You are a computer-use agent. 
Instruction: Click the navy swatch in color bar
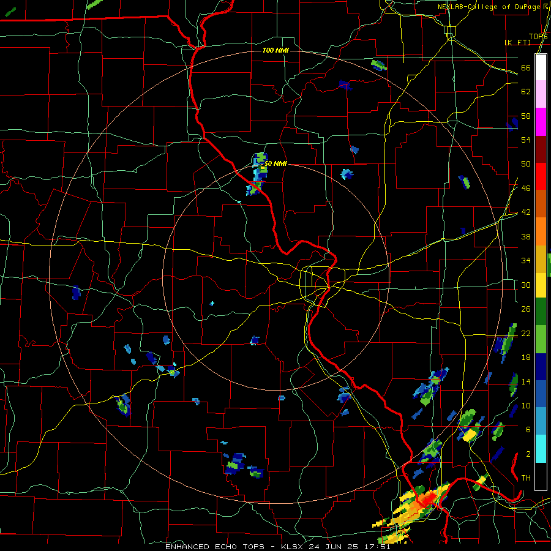point(541,367)
